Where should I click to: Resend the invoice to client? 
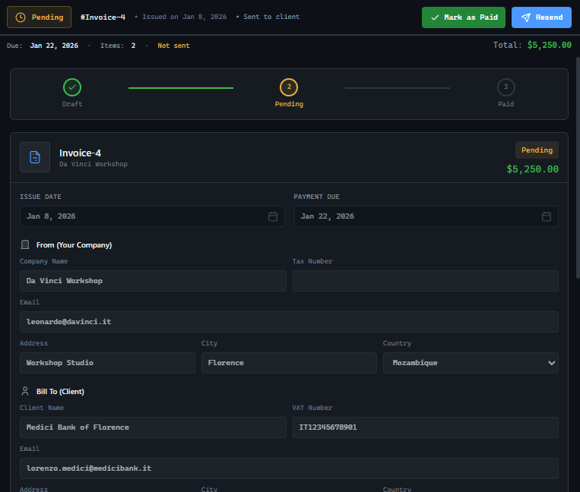(541, 17)
